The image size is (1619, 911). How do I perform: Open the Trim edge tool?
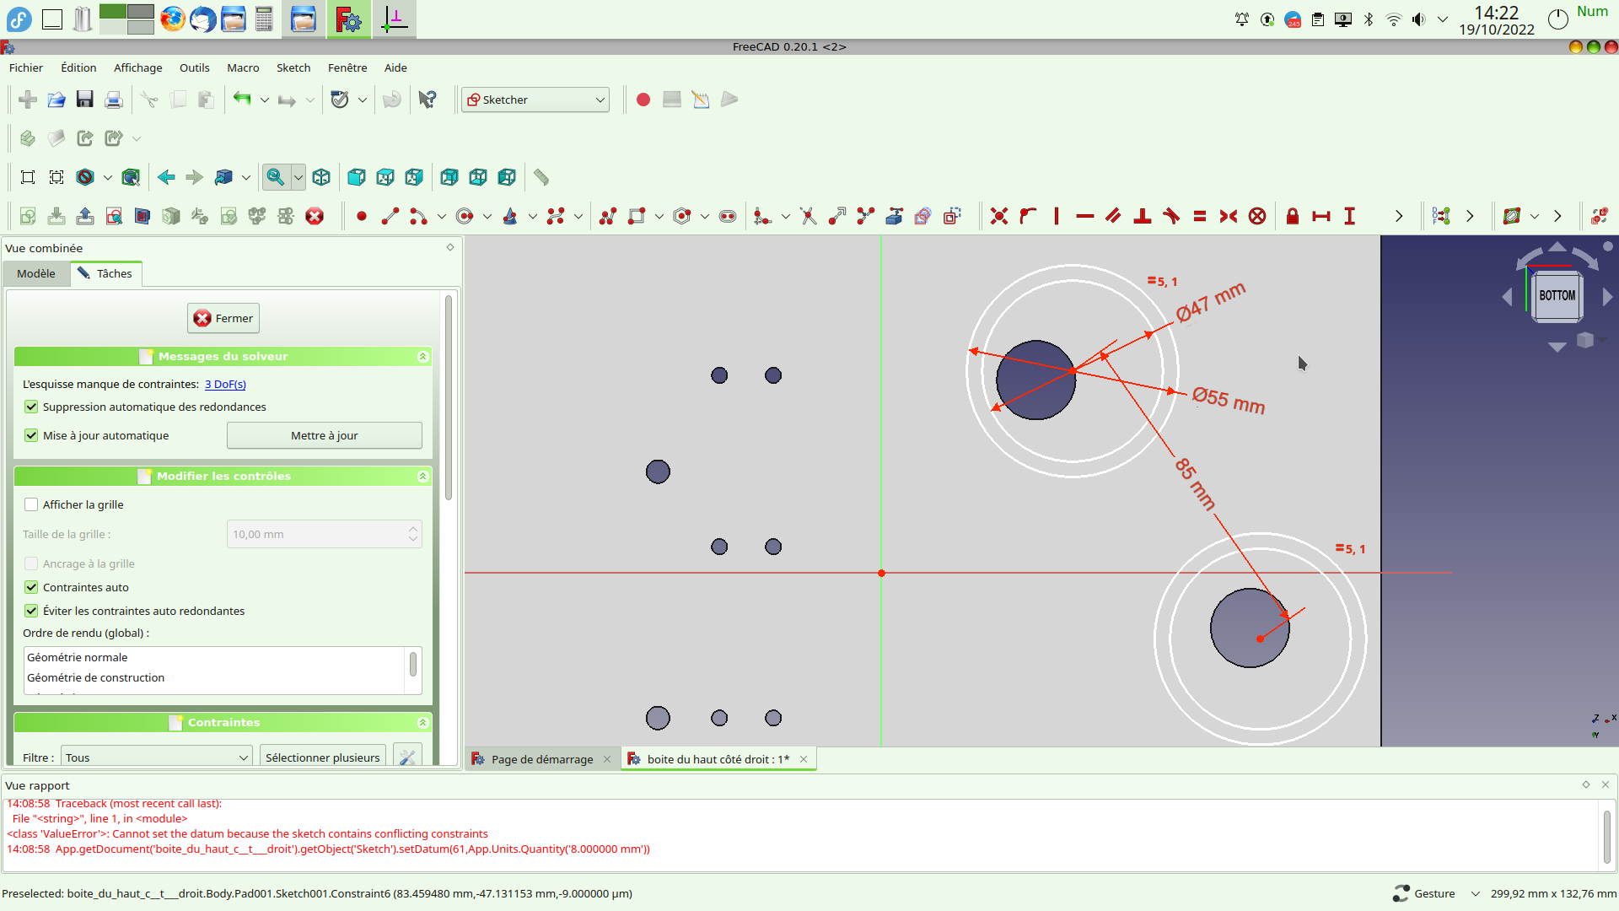pos(808,217)
